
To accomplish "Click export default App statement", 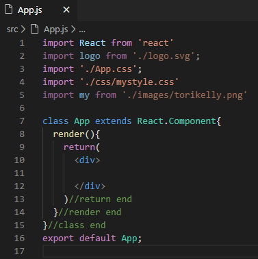I will 92,238.
